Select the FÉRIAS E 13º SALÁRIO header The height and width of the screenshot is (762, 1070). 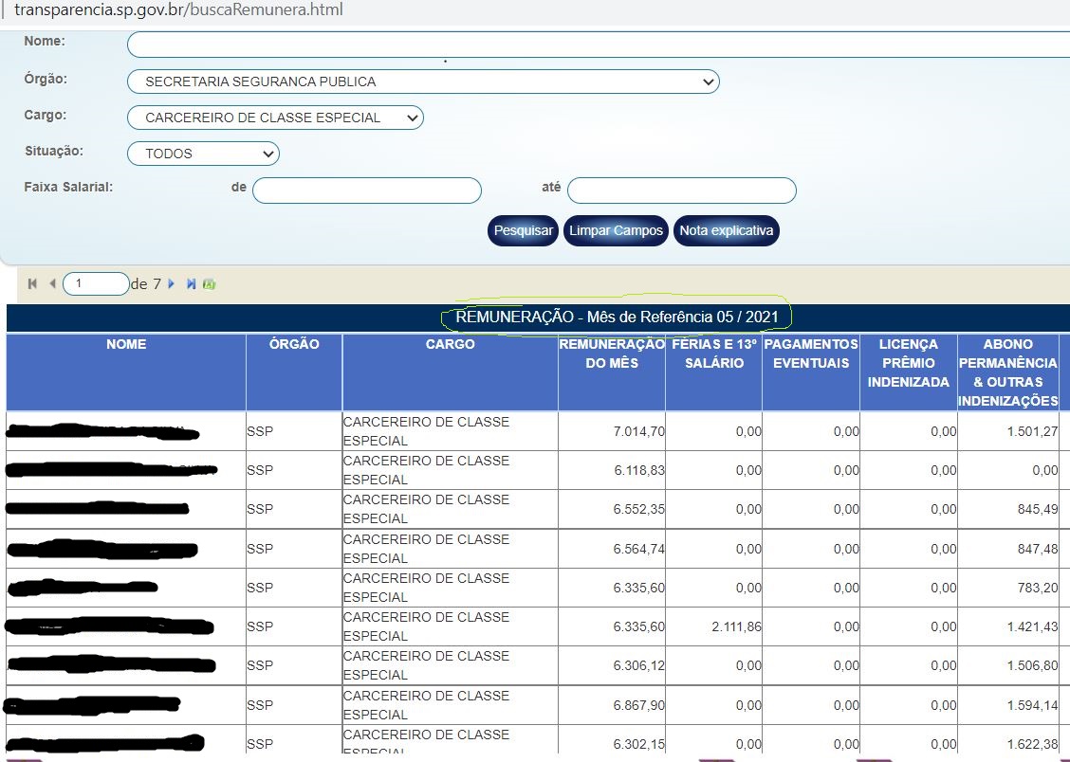click(x=713, y=354)
